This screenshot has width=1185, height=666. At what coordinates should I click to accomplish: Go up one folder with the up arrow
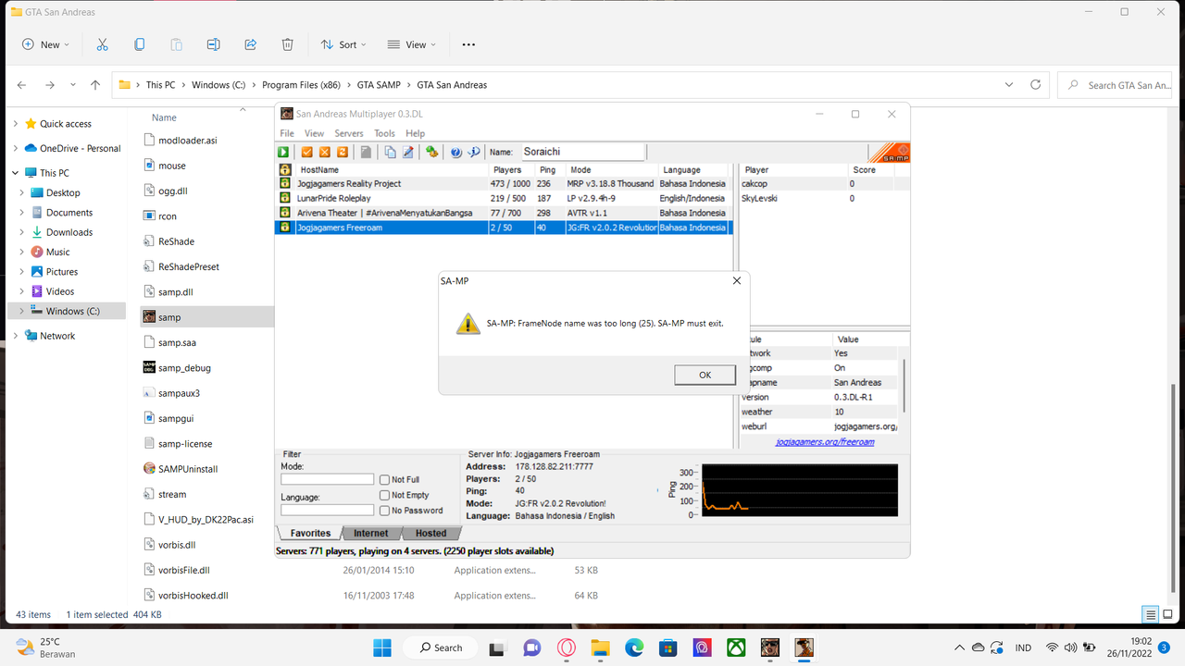pyautogui.click(x=95, y=85)
